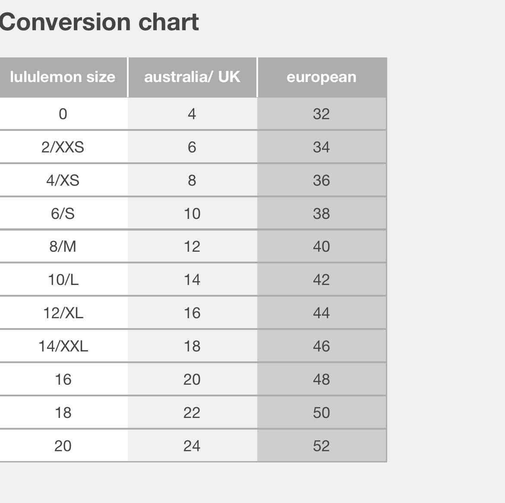Click european size 36 cell

[322, 180]
